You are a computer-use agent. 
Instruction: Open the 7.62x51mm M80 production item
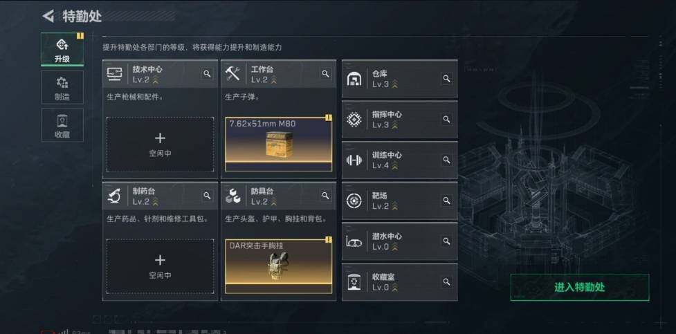tap(279, 145)
